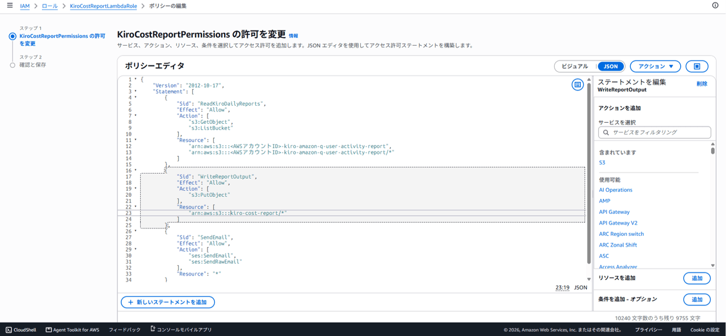
Task: Open the アクション dropdown menu
Action: click(655, 66)
